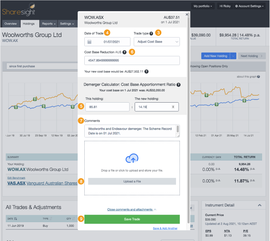This screenshot has height=241, width=270.
Task: Click the Total Return column header
Action: coord(244,157)
